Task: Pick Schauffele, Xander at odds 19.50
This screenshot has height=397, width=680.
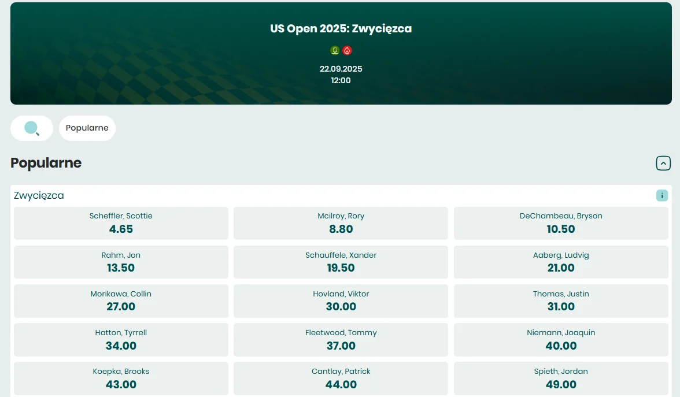Action: click(341, 262)
